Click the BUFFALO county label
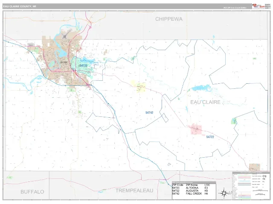 [32, 192]
